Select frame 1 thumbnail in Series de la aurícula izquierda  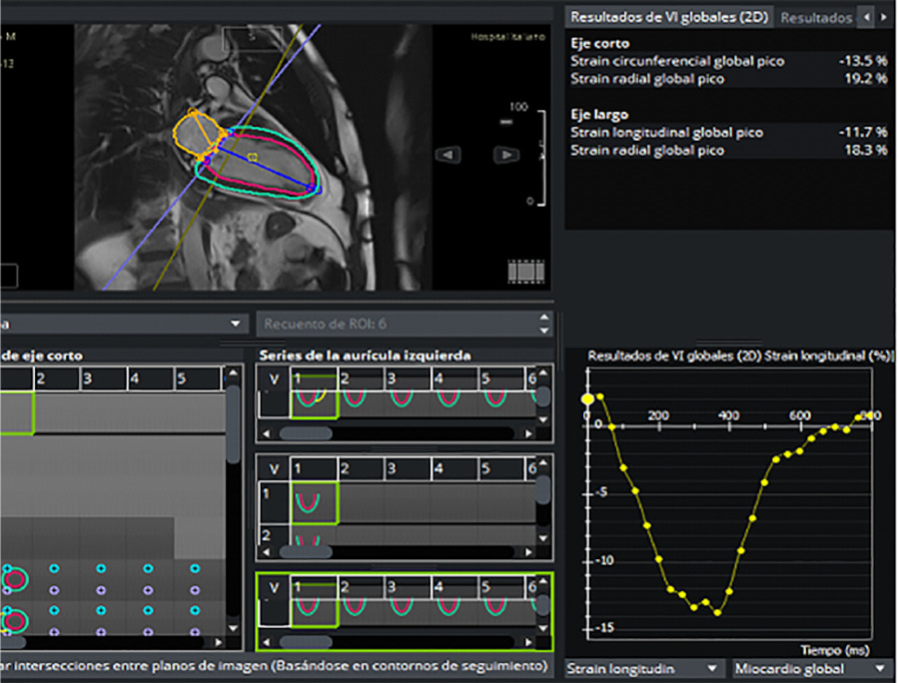tap(315, 402)
